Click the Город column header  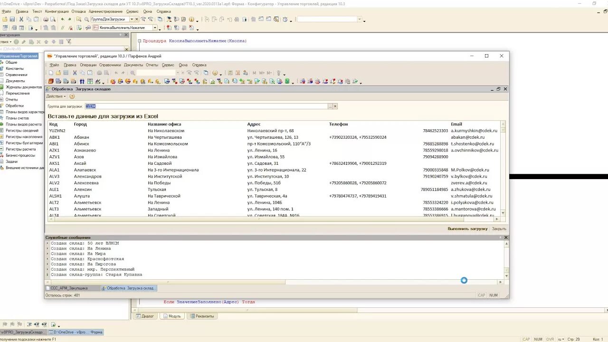tap(80, 124)
